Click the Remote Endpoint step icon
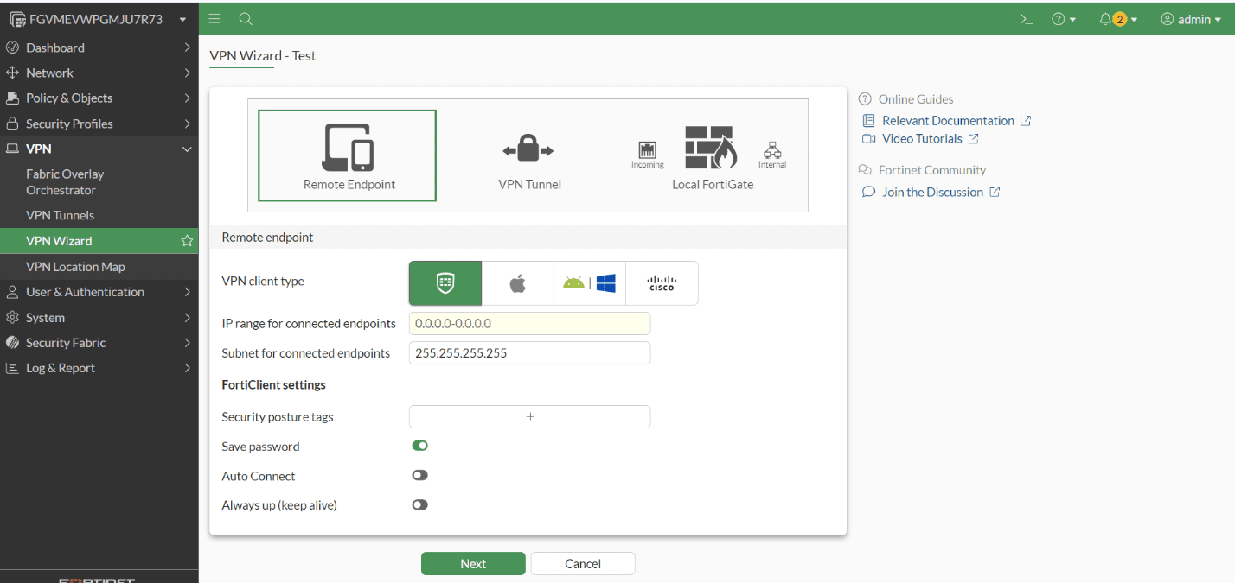The image size is (1235, 583). tap(348, 147)
